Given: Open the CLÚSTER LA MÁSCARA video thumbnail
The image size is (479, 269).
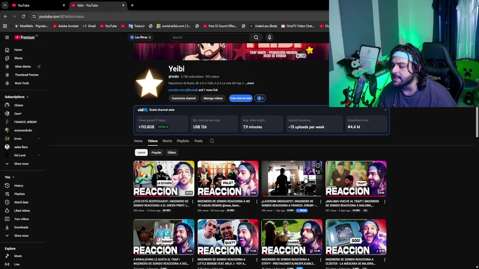Looking at the screenshot, I should point(356,237).
